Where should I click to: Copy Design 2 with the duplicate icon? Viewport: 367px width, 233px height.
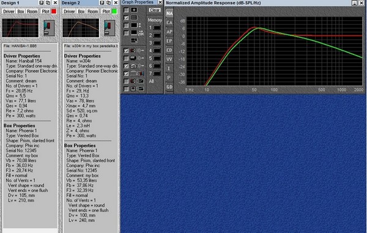pyautogui.click(x=109, y=3)
